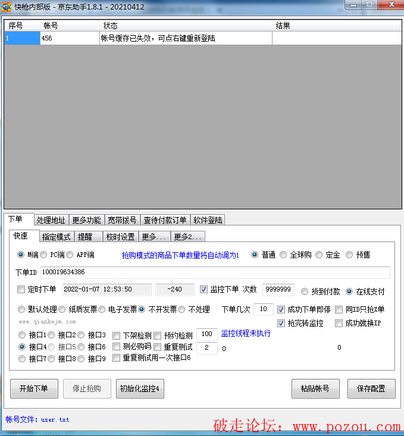Click the 粘贴帐号 button
The height and width of the screenshot is (436, 404).
pos(315,388)
